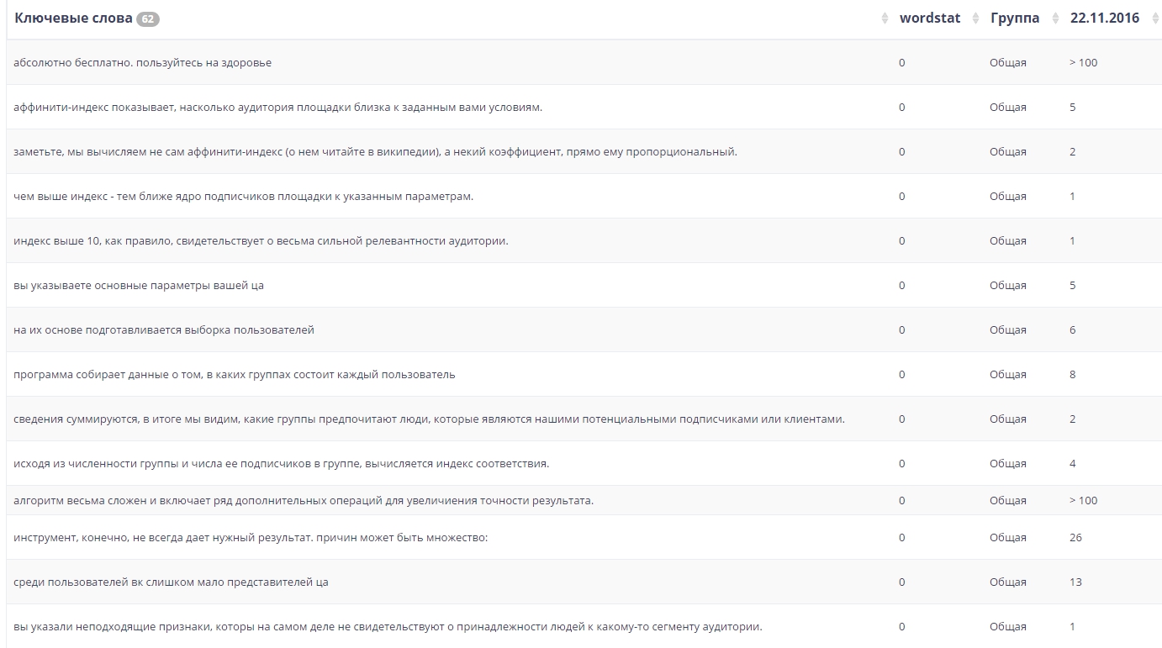1162x648 pixels.
Task: Click the keyword starting with 'алгоритм весьма сложен'
Action: pos(303,501)
